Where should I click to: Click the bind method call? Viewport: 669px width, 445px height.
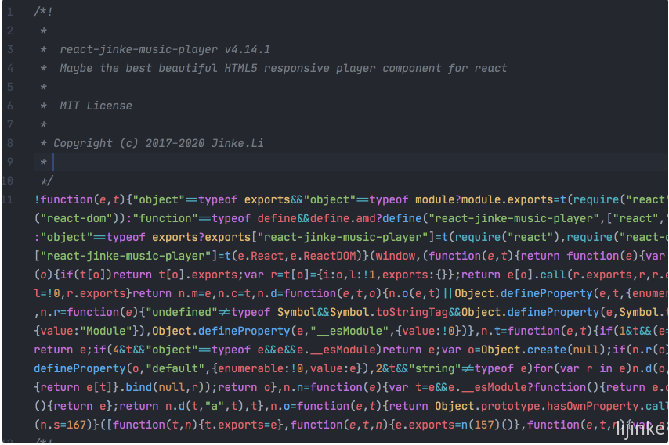coord(139,387)
